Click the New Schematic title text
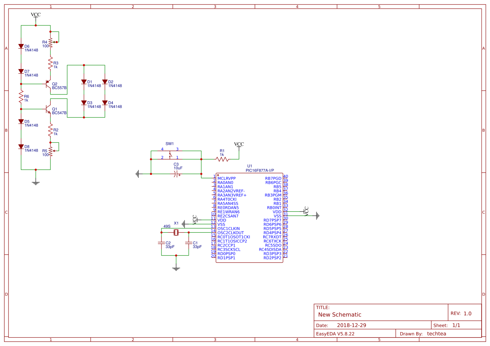Viewport: 490px width, 346px height. click(340, 315)
